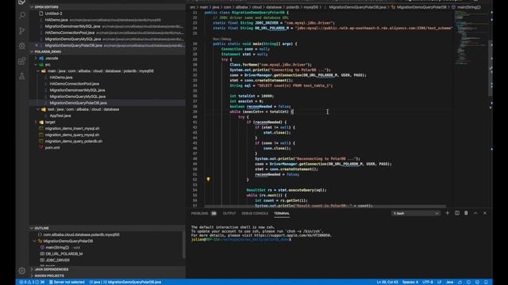Viewport: 508px width, 285px height.
Task: Collapse MigrationDemoQueryPolarDB class in Outline
Action: pos(35,241)
